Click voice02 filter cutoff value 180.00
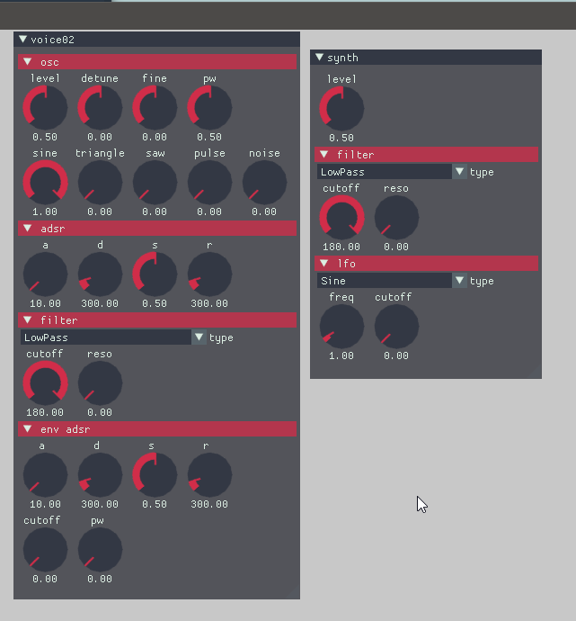Image resolution: width=576 pixels, height=621 pixels. pos(45,413)
